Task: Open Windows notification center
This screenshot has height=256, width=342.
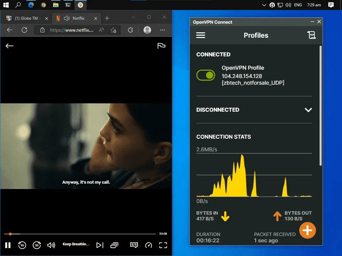Action: point(331,5)
